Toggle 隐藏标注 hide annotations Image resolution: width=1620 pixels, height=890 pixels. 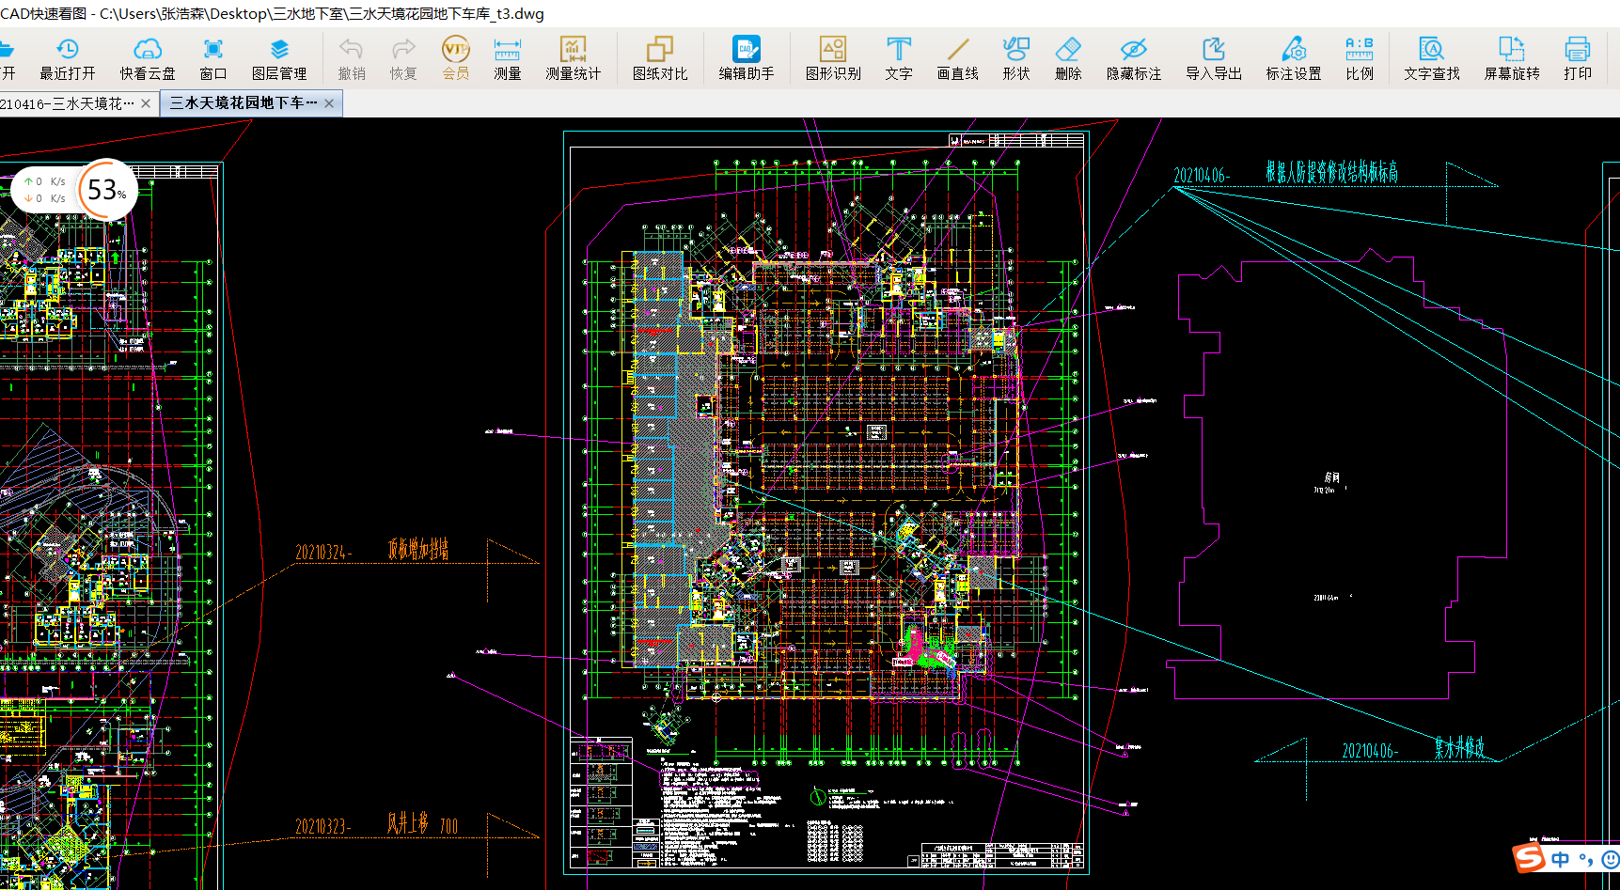click(1134, 59)
